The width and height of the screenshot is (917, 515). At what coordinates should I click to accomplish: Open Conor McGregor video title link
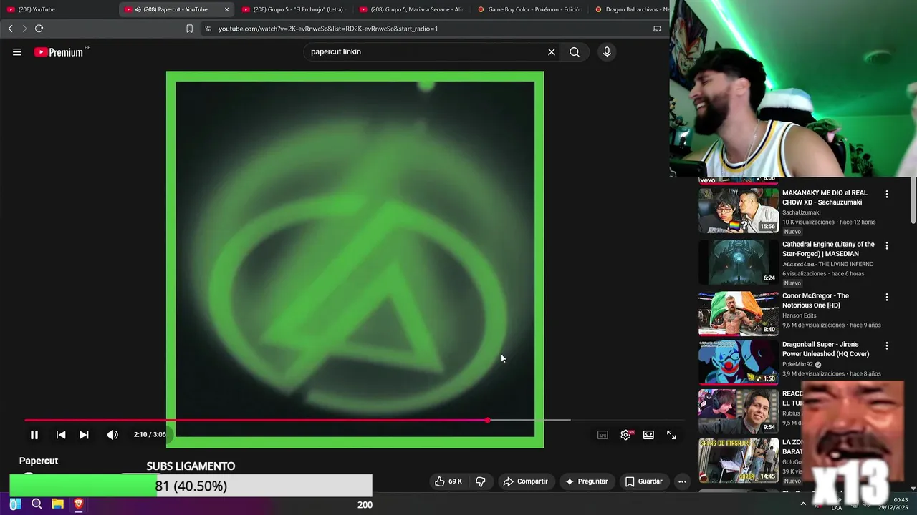[815, 300]
